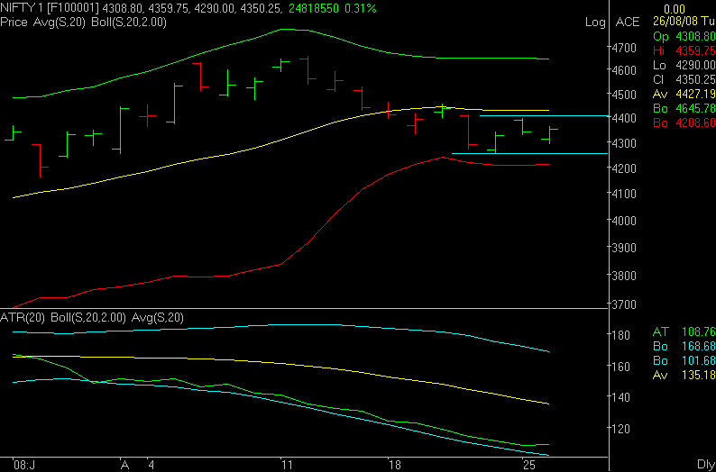The image size is (716, 472).
Task: Click the Price label of the upper pane
Action: [14, 23]
